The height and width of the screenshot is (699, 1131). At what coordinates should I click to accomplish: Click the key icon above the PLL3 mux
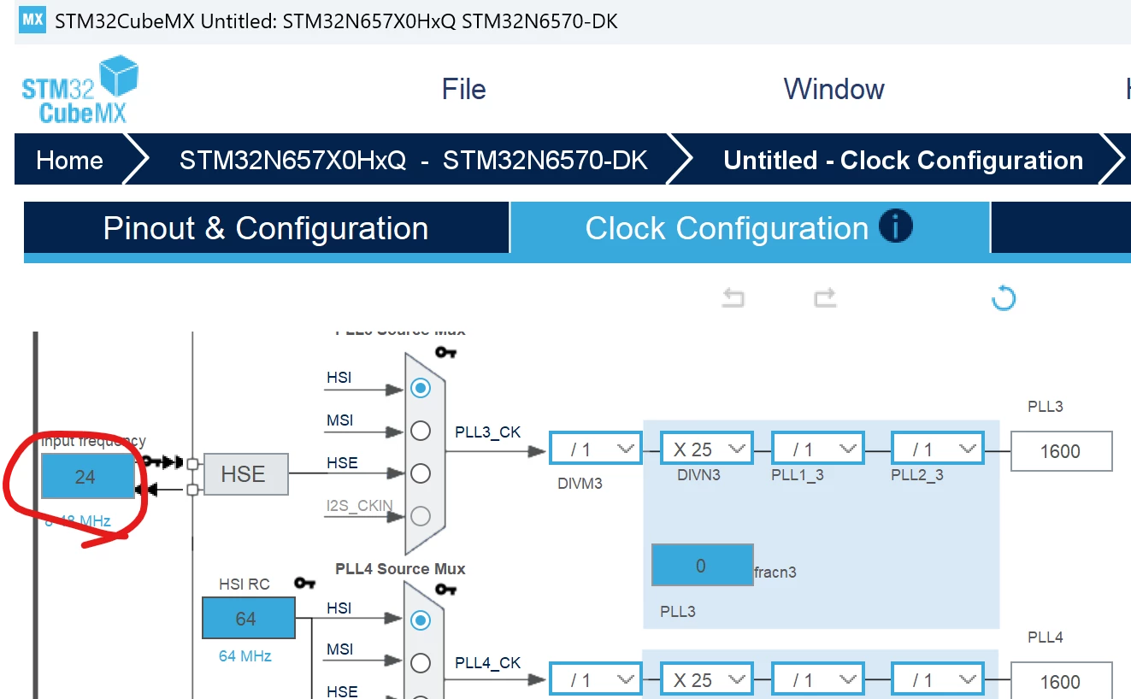pos(445,351)
